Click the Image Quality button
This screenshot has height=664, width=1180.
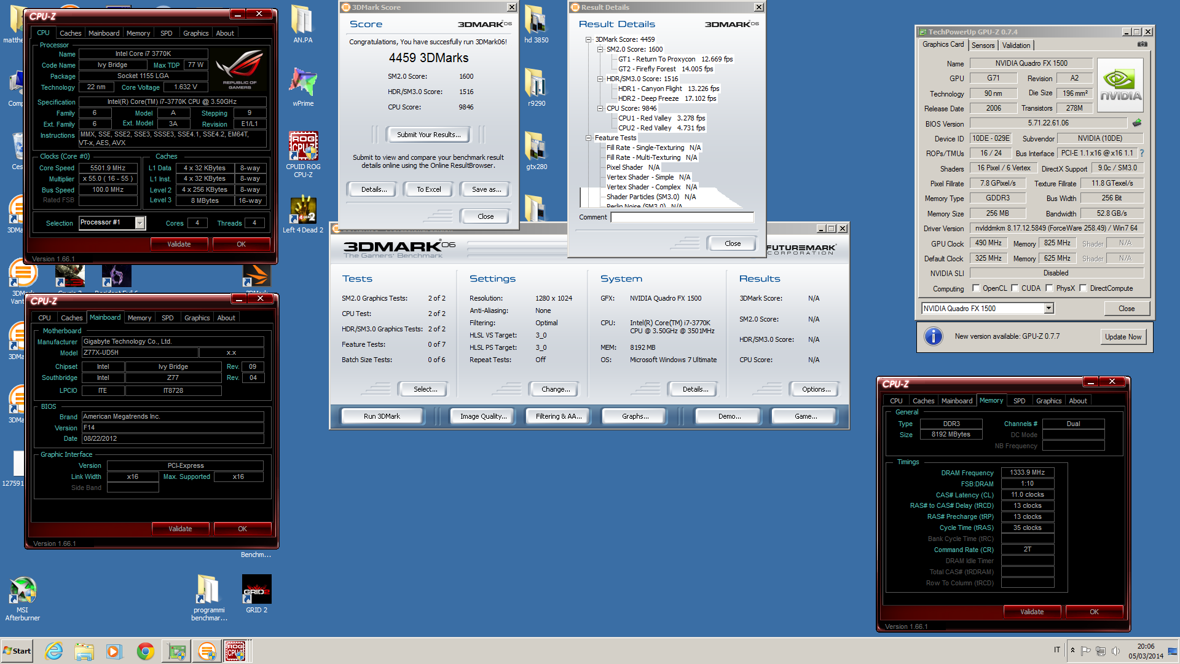click(483, 416)
